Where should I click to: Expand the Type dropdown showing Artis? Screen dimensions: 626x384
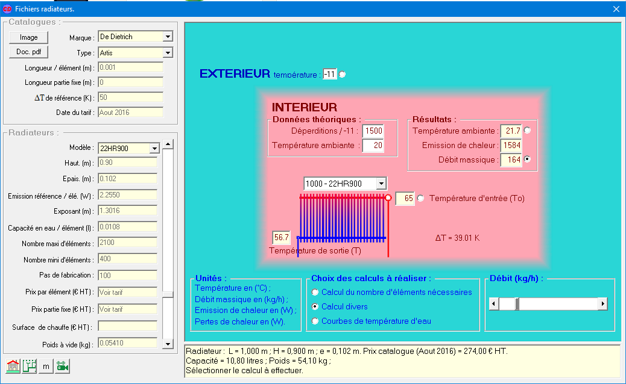(x=168, y=53)
